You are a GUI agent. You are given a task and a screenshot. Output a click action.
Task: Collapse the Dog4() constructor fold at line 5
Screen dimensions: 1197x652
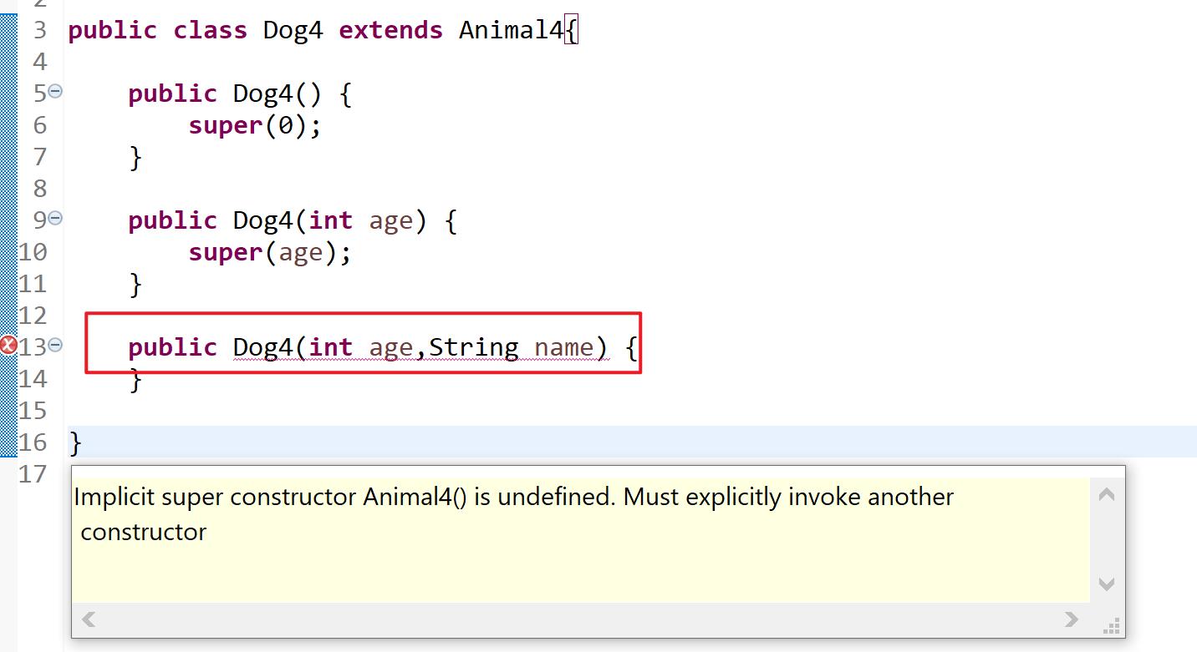coord(55,91)
